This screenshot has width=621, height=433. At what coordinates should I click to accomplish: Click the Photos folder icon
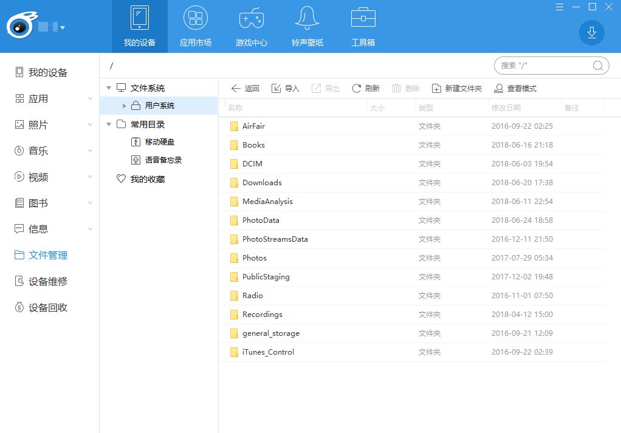point(234,258)
